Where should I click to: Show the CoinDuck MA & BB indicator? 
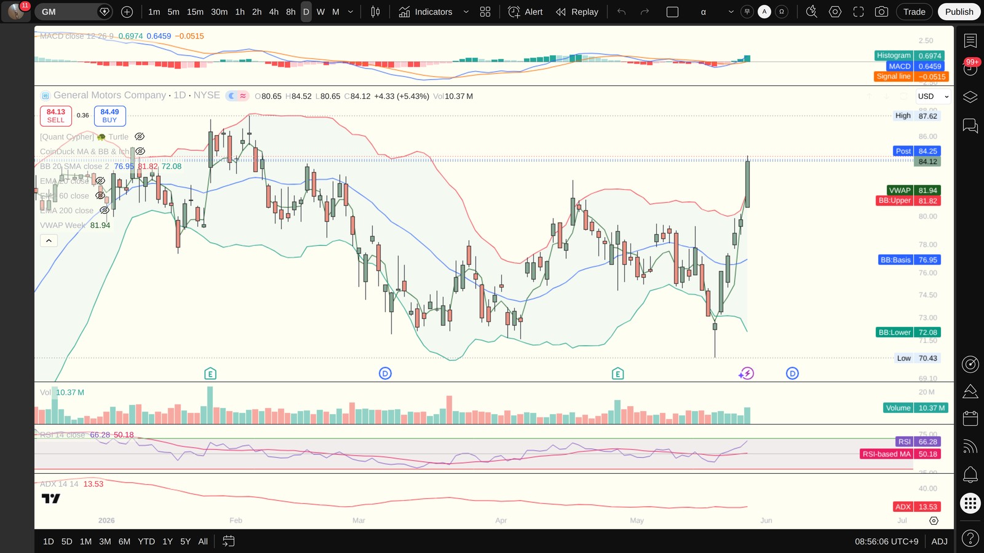pyautogui.click(x=140, y=151)
